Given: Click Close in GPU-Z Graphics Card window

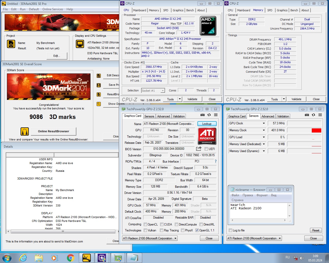Looking at the screenshot, I should [209, 238].
